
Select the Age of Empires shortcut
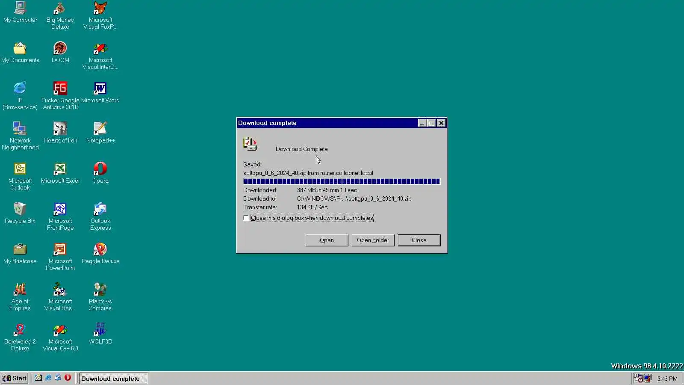click(x=20, y=296)
